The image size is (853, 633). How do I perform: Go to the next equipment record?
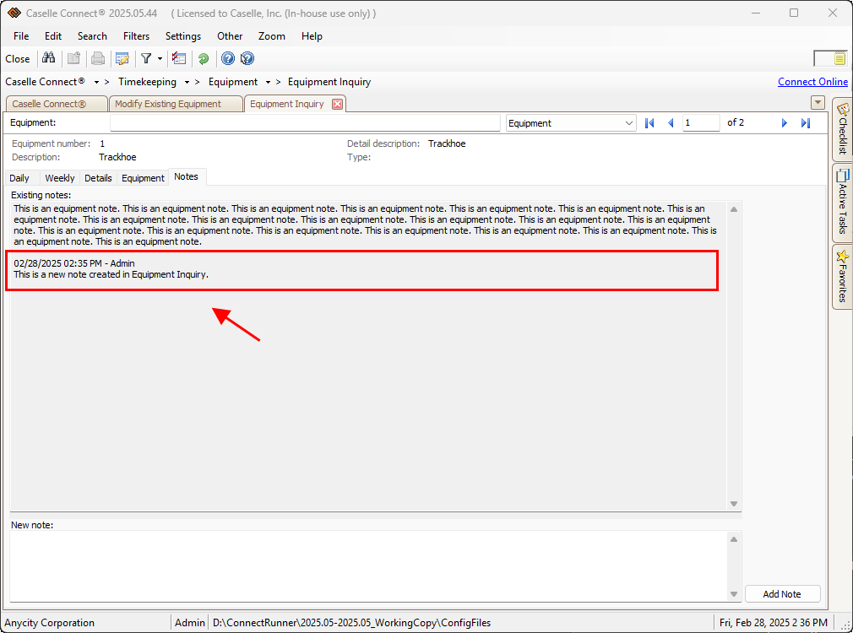(x=784, y=123)
